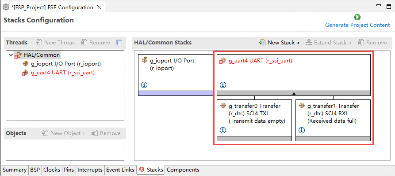Click the collapse-all icon in Threads panel
Viewport: 395px width, 176px height.
coord(119,43)
